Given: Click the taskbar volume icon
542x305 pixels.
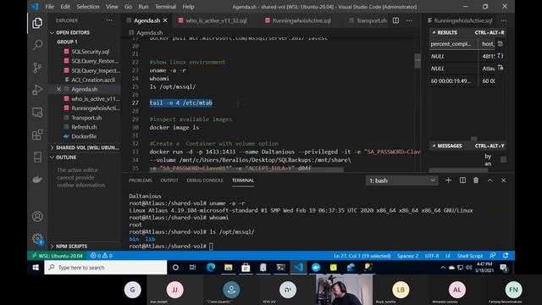Looking at the screenshot, I should (x=468, y=268).
